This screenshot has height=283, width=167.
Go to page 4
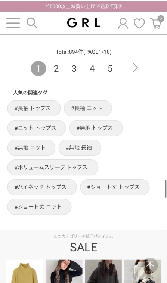pyautogui.click(x=92, y=69)
